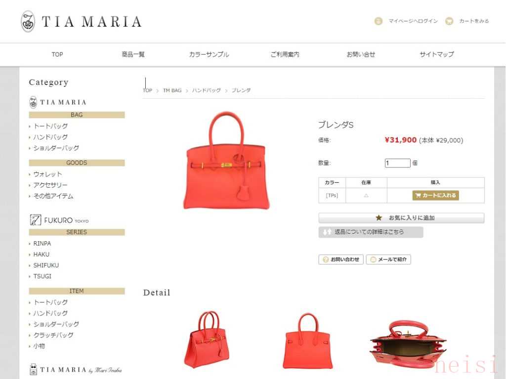Click the shopping cart icon in header

pyautogui.click(x=449, y=21)
